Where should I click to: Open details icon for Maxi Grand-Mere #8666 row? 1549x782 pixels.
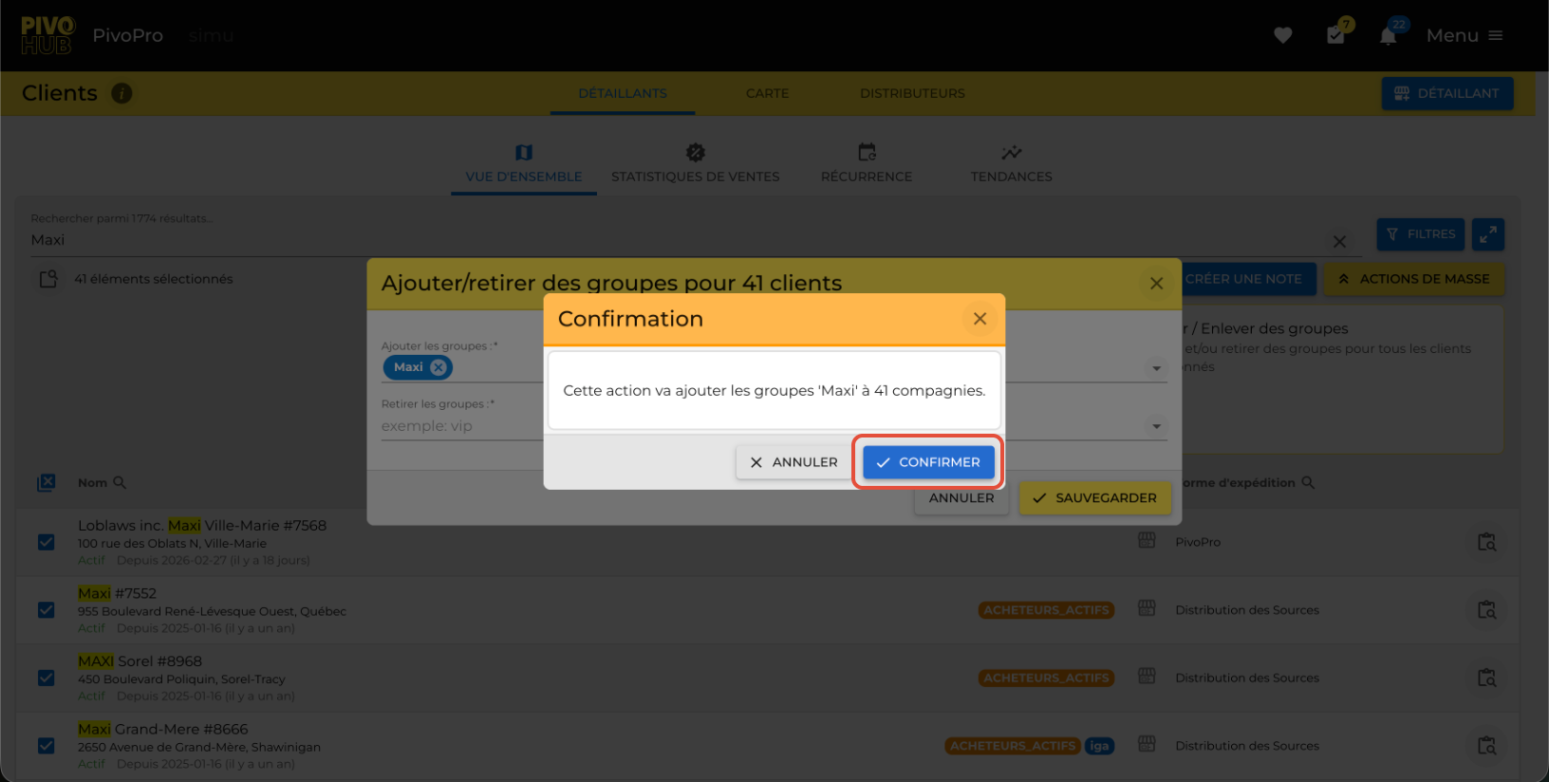[x=1486, y=746]
